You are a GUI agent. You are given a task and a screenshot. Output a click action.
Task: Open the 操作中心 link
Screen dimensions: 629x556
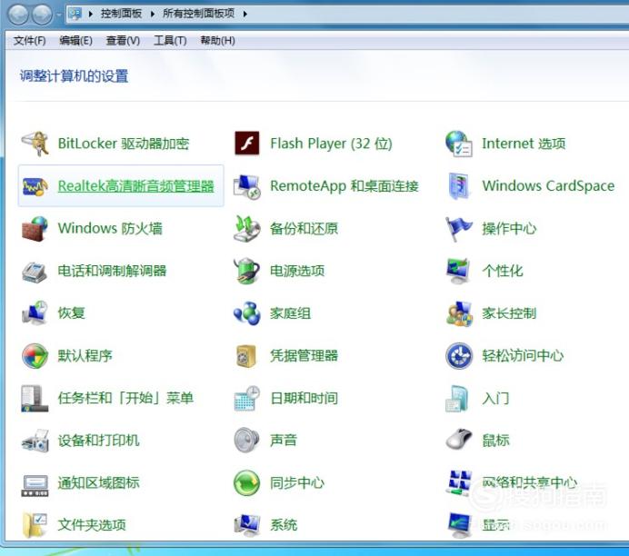[x=509, y=229]
